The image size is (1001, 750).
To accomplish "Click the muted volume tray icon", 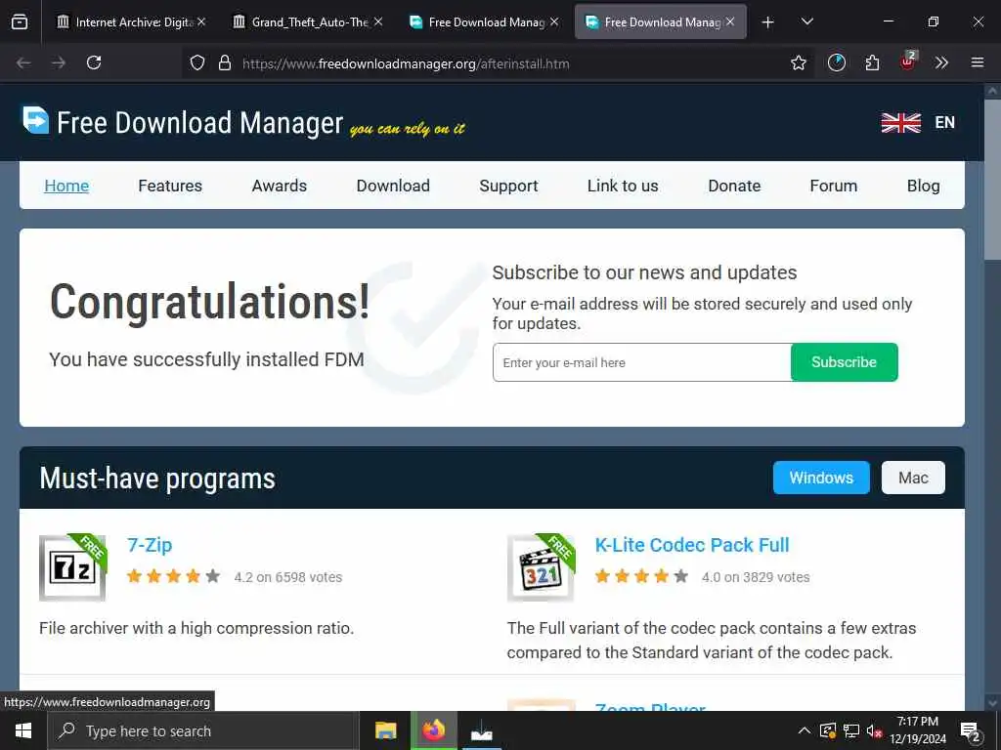I will tap(874, 730).
